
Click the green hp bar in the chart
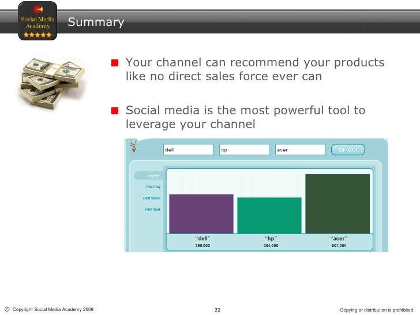(x=269, y=215)
